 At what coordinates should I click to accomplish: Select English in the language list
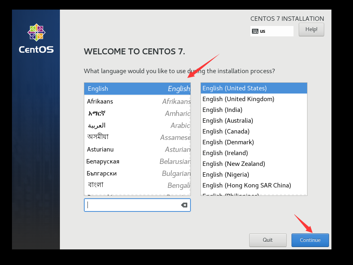click(x=137, y=89)
